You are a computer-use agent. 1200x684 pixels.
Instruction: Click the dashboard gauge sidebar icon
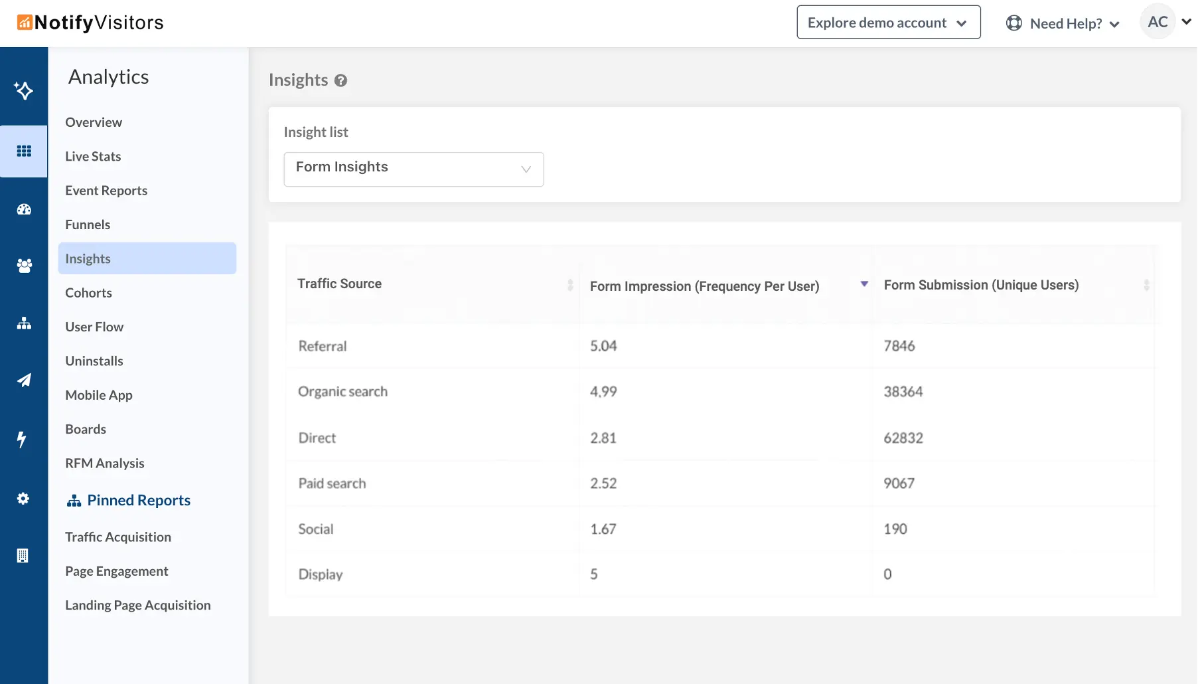24,209
